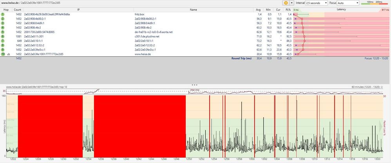Click the IP column header
This screenshot has width=391, height=163.
[x=78, y=10]
